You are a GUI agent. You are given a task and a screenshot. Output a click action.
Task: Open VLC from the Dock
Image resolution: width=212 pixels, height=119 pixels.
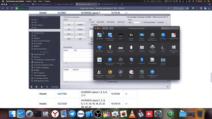click(132, 114)
